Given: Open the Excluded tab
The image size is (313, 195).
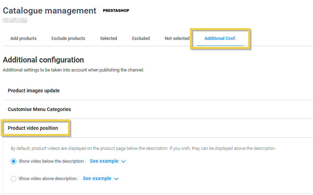Looking at the screenshot, I should 141,39.
